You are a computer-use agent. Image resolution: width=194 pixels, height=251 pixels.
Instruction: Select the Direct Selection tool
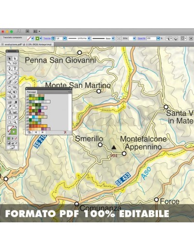[x=15, y=59]
